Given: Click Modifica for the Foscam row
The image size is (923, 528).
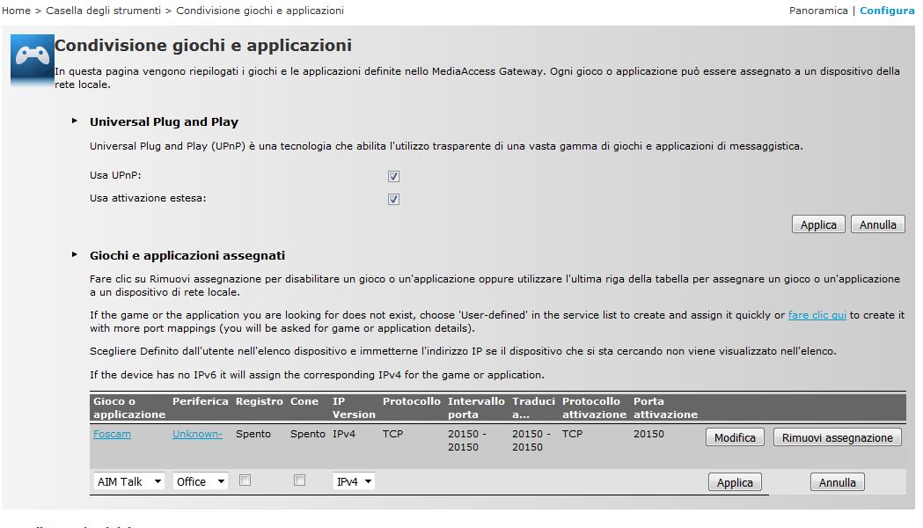Looking at the screenshot, I should [x=735, y=437].
